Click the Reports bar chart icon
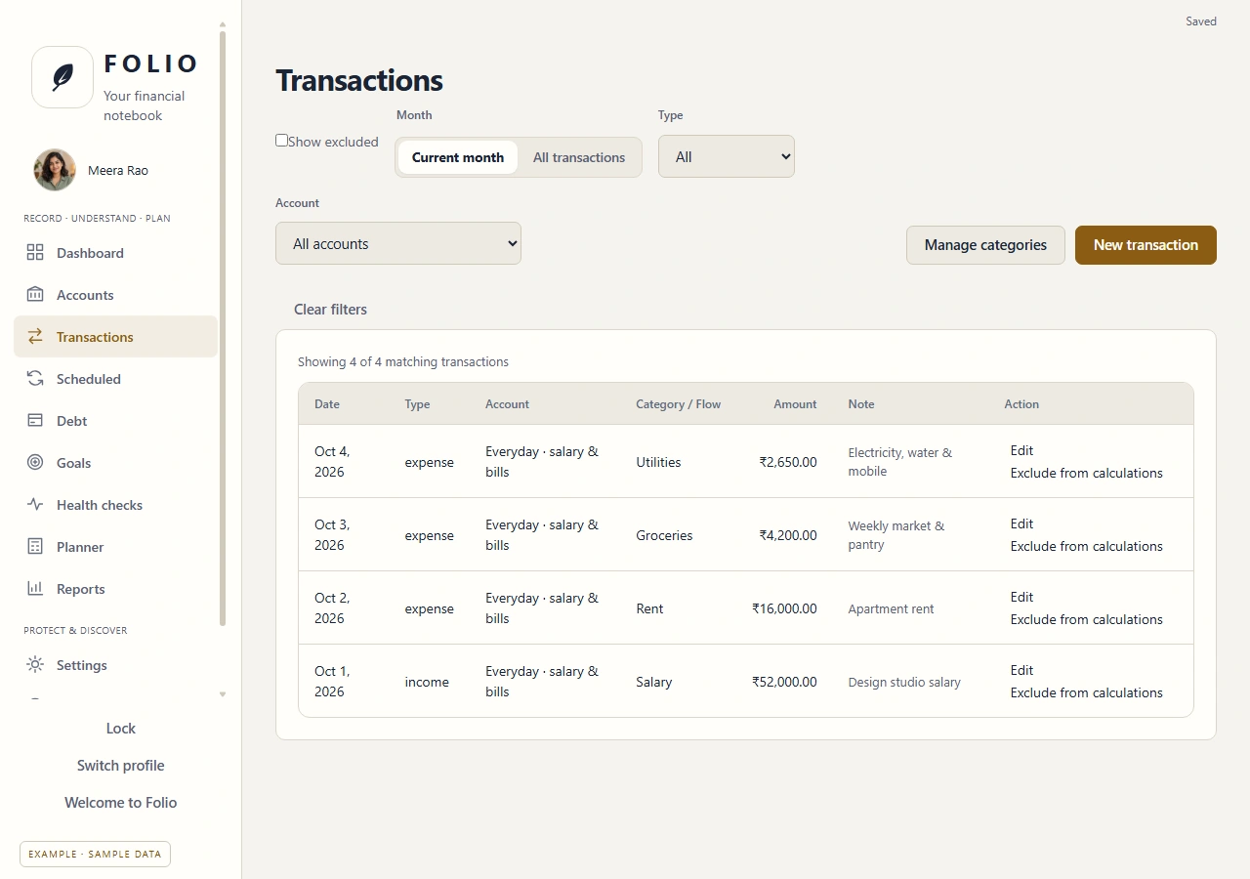The width and height of the screenshot is (1250, 879). 35,589
